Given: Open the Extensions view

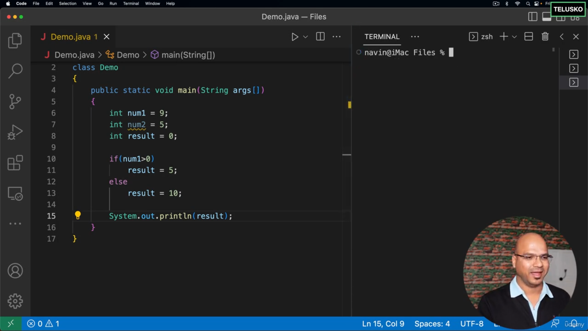Looking at the screenshot, I should 15,163.
